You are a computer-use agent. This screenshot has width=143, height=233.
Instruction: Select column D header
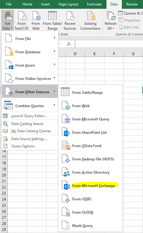[75, 53]
